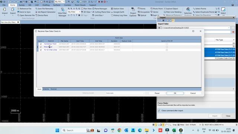This screenshot has width=238, height=134.
Task: Open View Filter Manager
Action: (62, 12)
